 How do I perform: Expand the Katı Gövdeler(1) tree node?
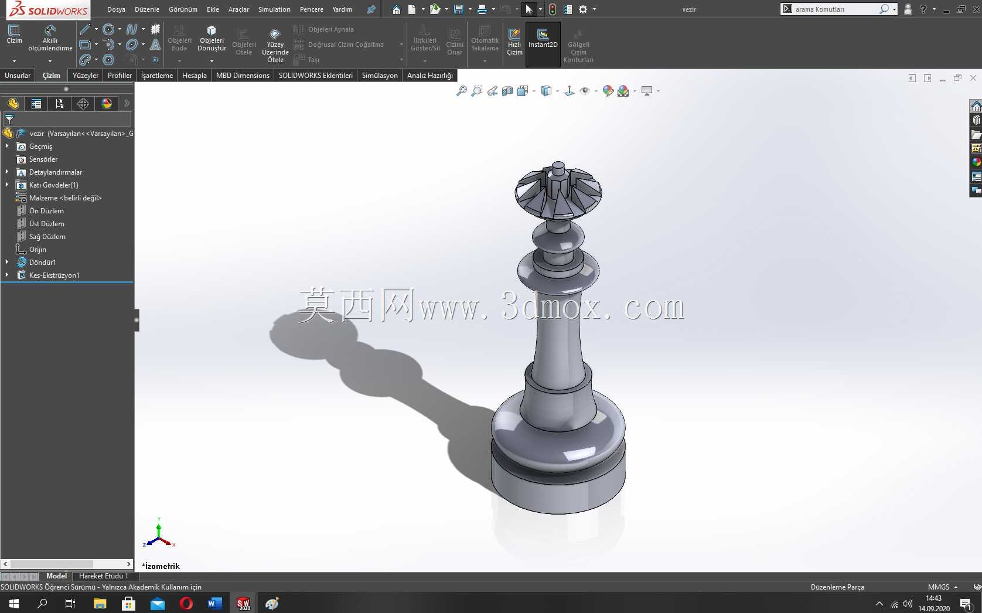[x=7, y=185]
